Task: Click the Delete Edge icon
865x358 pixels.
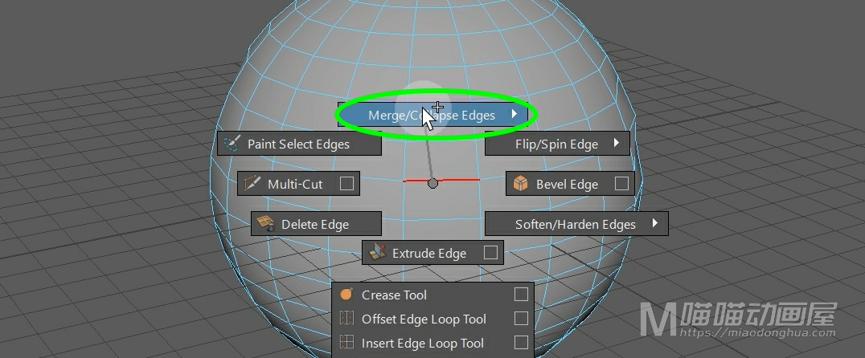Action: [265, 224]
